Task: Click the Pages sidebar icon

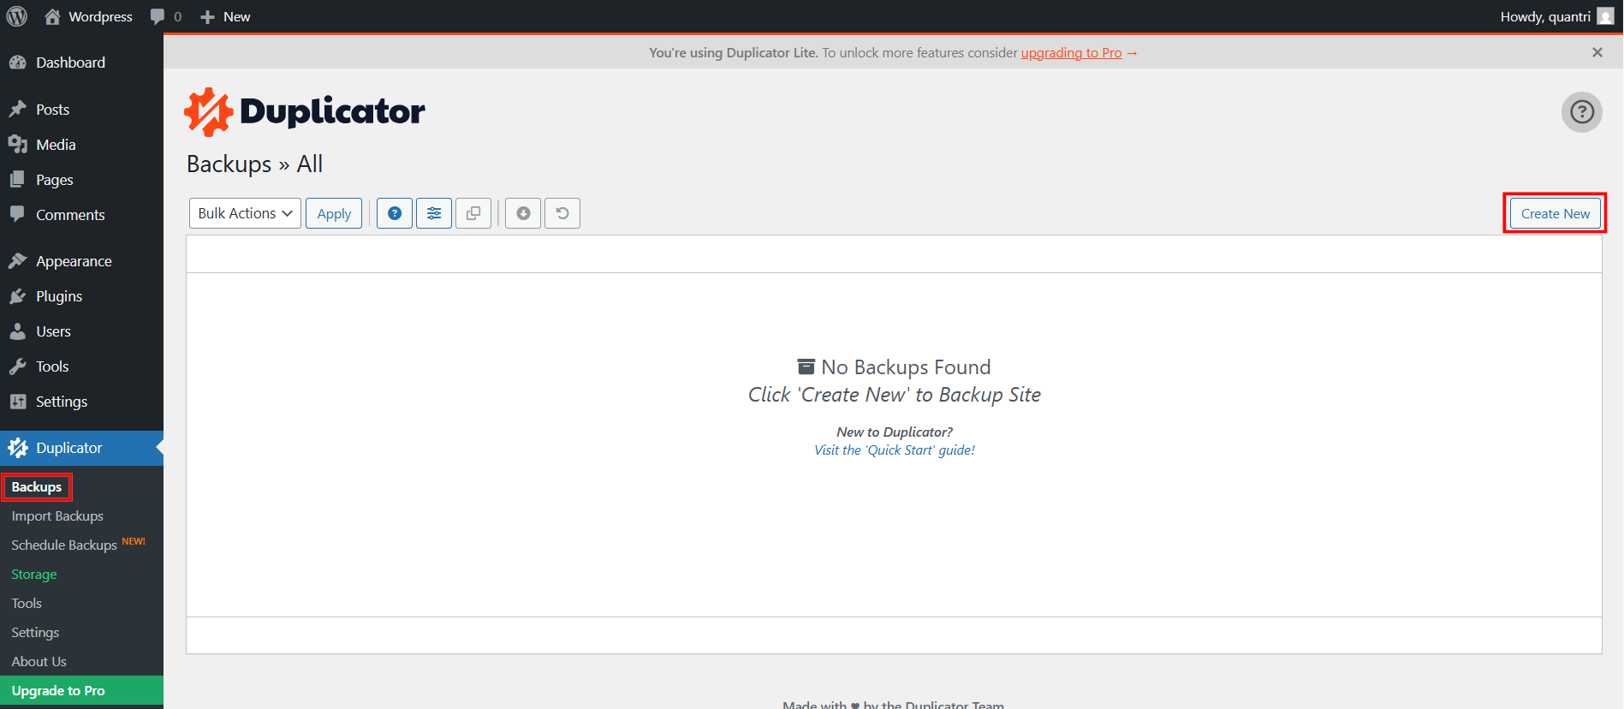Action: pos(17,180)
